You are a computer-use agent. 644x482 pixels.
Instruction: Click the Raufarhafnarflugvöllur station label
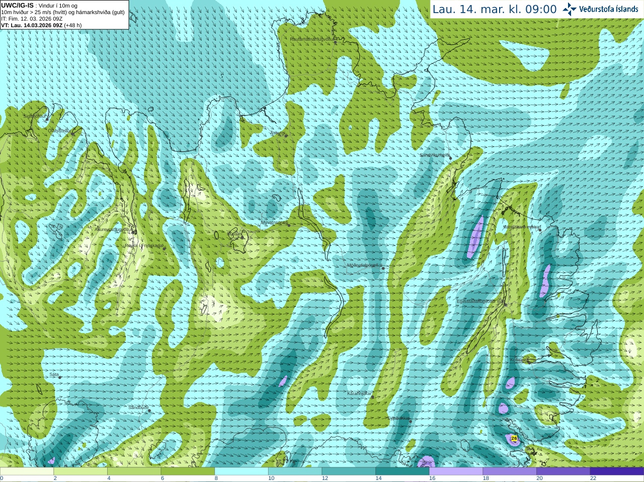click(311, 39)
